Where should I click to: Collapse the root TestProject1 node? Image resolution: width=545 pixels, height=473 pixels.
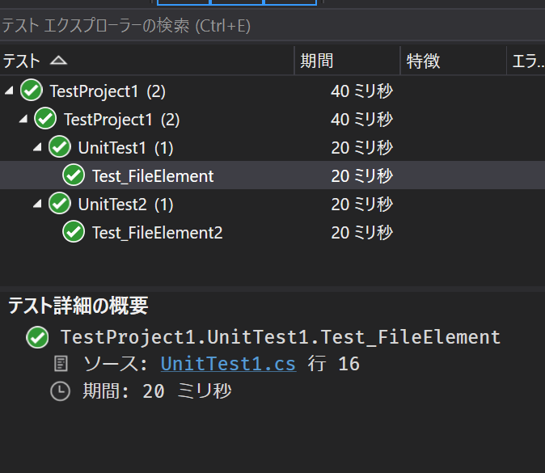(x=10, y=91)
